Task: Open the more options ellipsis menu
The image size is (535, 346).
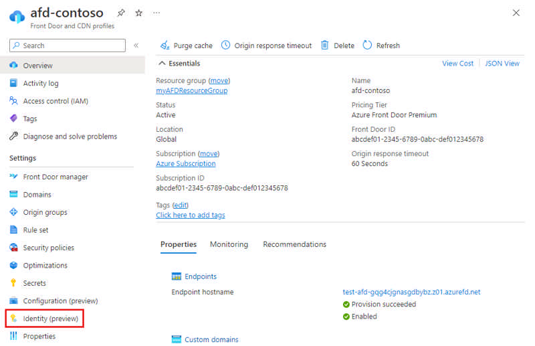Action: (156, 13)
